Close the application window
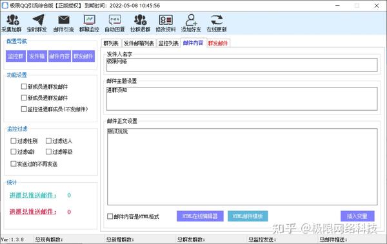The width and height of the screenshot is (387, 244). tap(377, 5)
